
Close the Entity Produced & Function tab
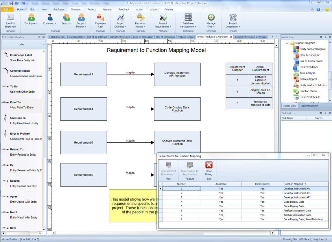(231, 37)
